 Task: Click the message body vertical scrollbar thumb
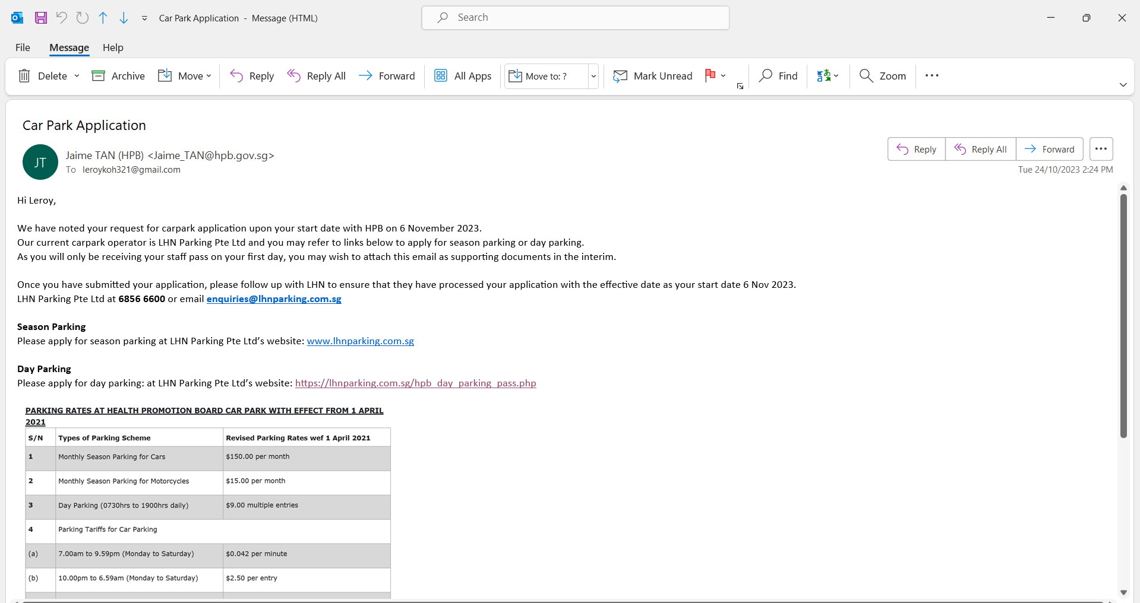1123,316
